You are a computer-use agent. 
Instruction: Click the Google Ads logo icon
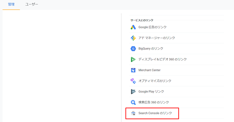(x=133, y=27)
